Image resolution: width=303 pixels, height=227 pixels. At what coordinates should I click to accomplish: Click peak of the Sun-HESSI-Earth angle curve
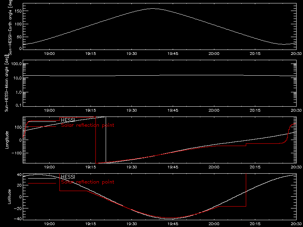(153, 8)
